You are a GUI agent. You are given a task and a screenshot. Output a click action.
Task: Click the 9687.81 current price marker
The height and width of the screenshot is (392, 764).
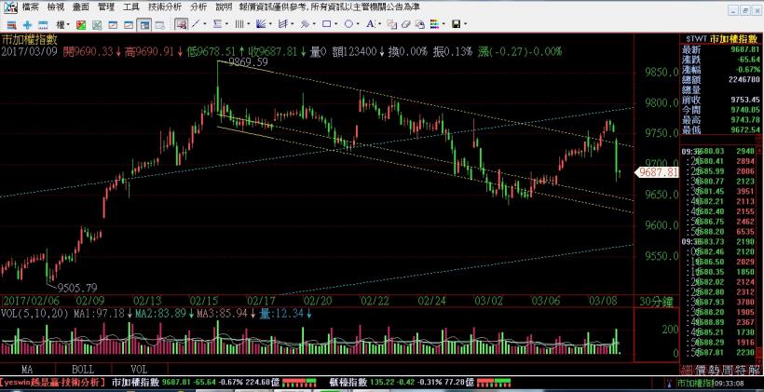653,172
